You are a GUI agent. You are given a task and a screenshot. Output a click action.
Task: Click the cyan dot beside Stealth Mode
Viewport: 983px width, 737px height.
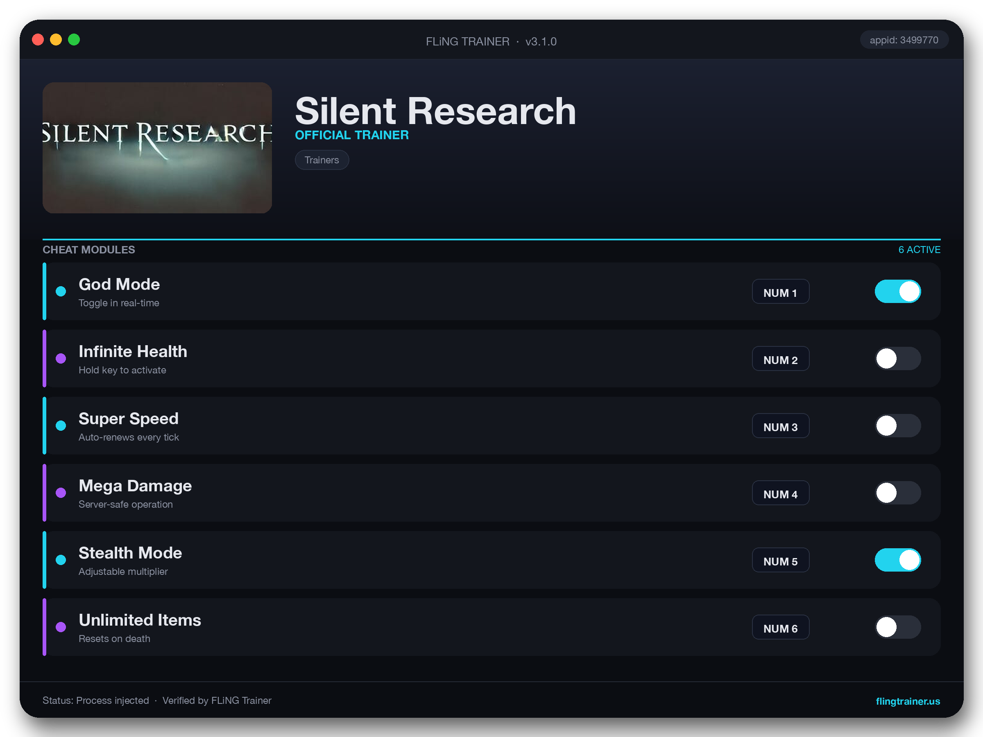coord(61,560)
